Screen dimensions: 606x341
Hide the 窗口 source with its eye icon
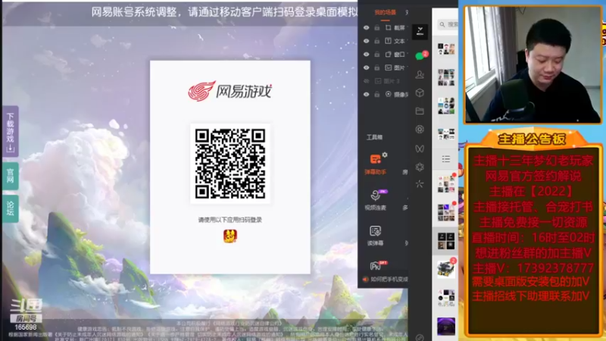pos(366,55)
